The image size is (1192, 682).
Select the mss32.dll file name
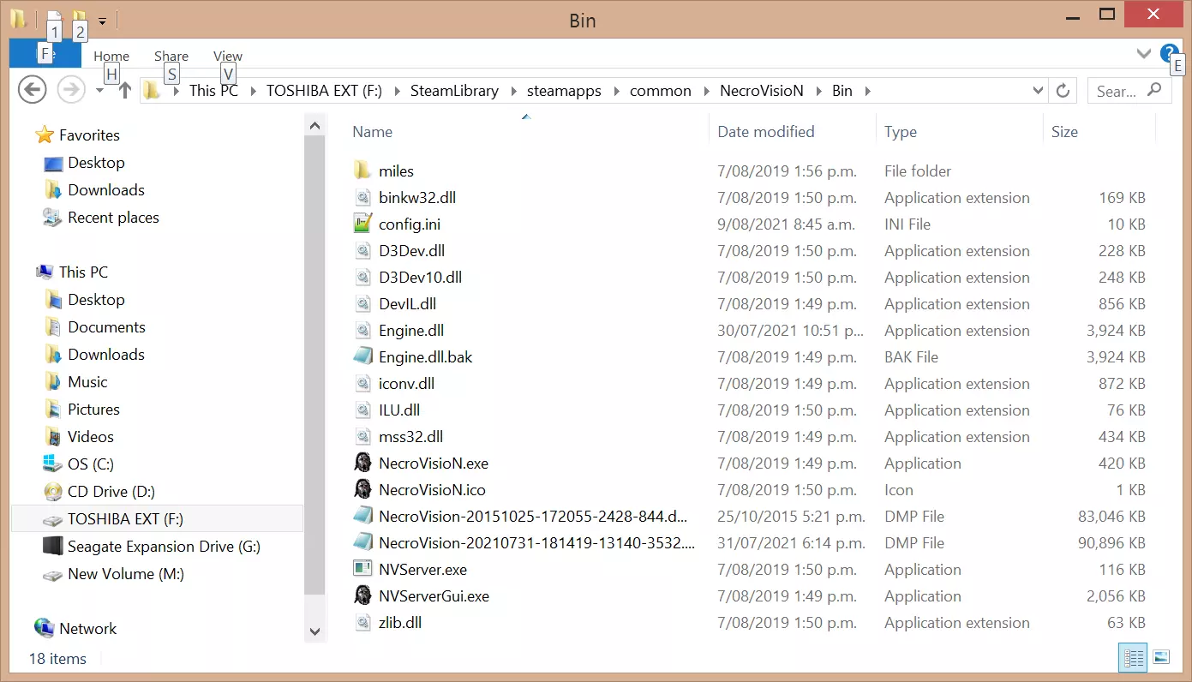(x=410, y=436)
